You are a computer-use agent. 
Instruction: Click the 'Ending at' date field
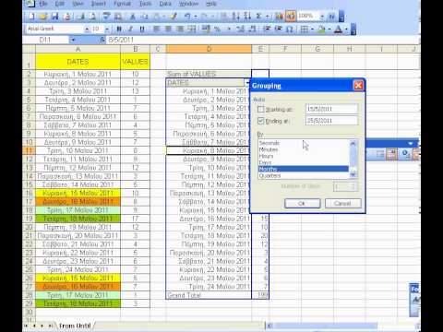point(331,121)
